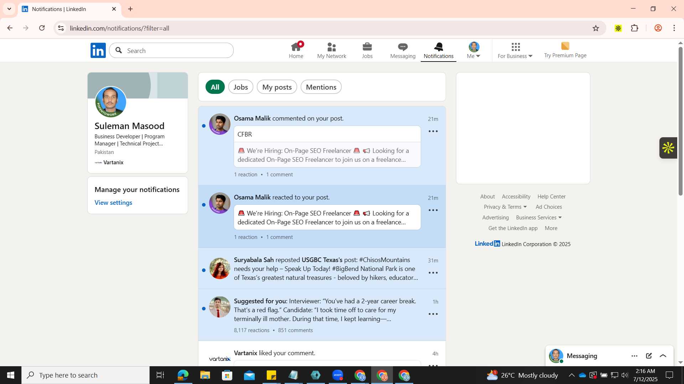Open the About footer link
684x384 pixels.
tap(487, 197)
